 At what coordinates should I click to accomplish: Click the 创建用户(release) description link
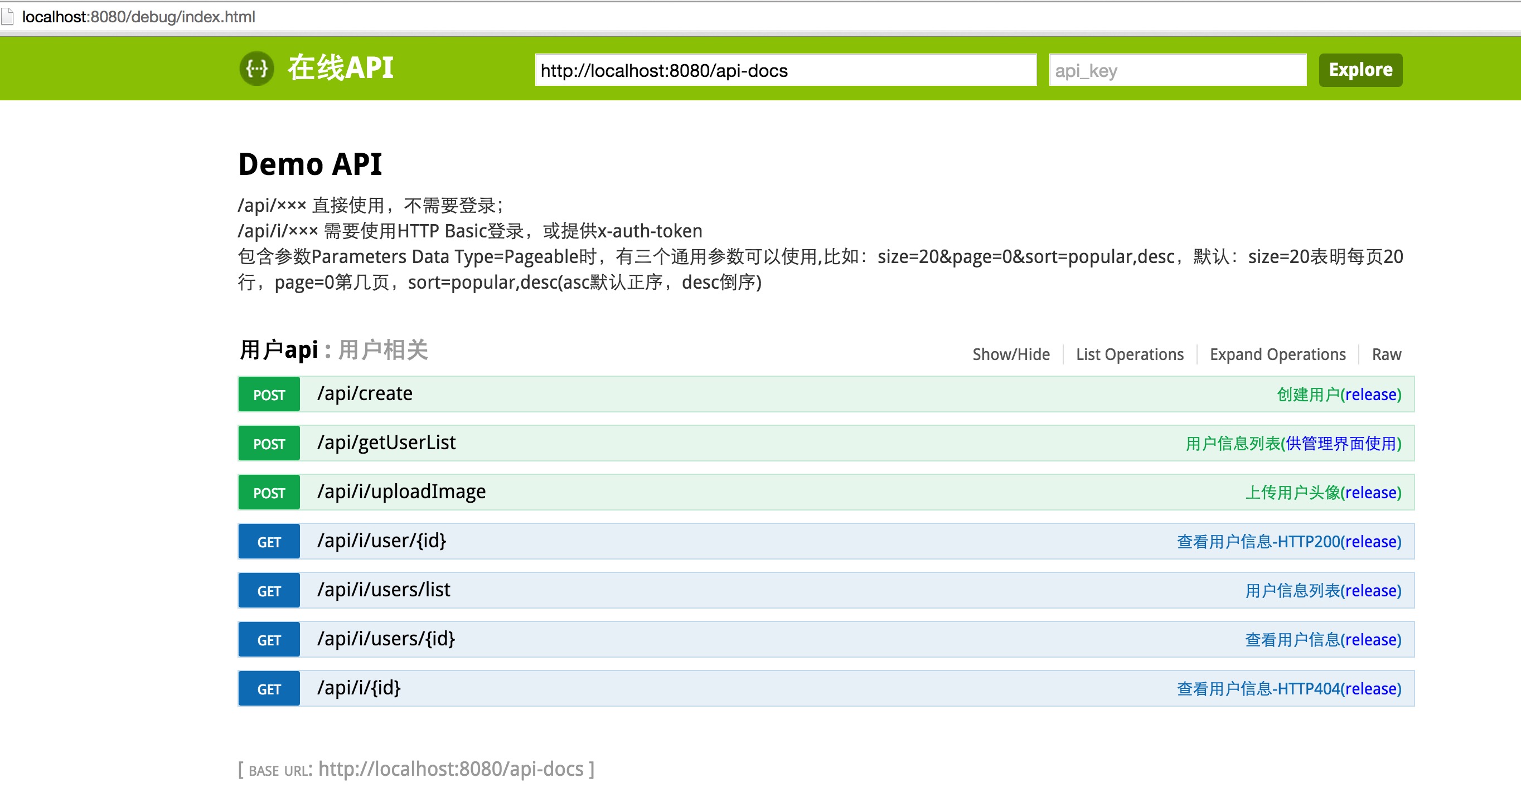tap(1339, 395)
